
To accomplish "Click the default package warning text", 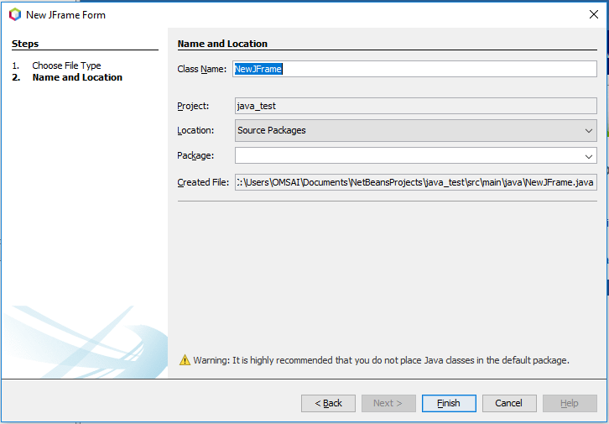I will tap(382, 360).
